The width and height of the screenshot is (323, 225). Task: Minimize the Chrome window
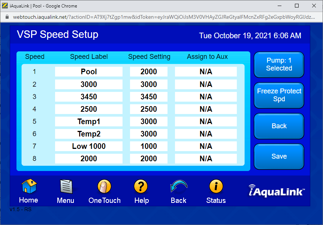click(x=280, y=6)
